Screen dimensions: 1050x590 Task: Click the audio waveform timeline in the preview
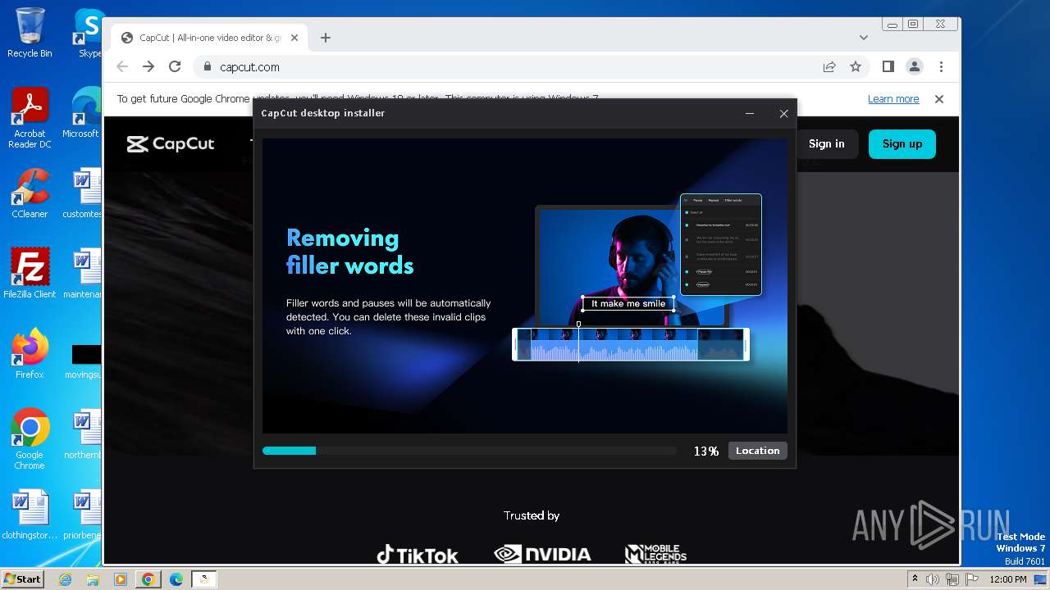click(630, 344)
